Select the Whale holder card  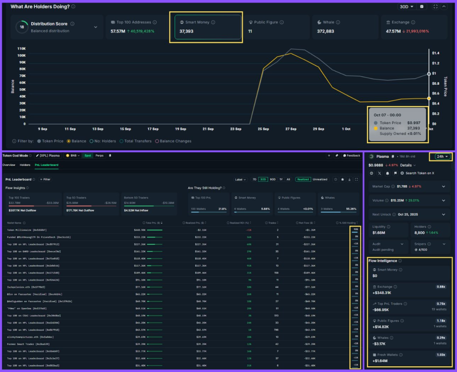pyautogui.click(x=345, y=27)
